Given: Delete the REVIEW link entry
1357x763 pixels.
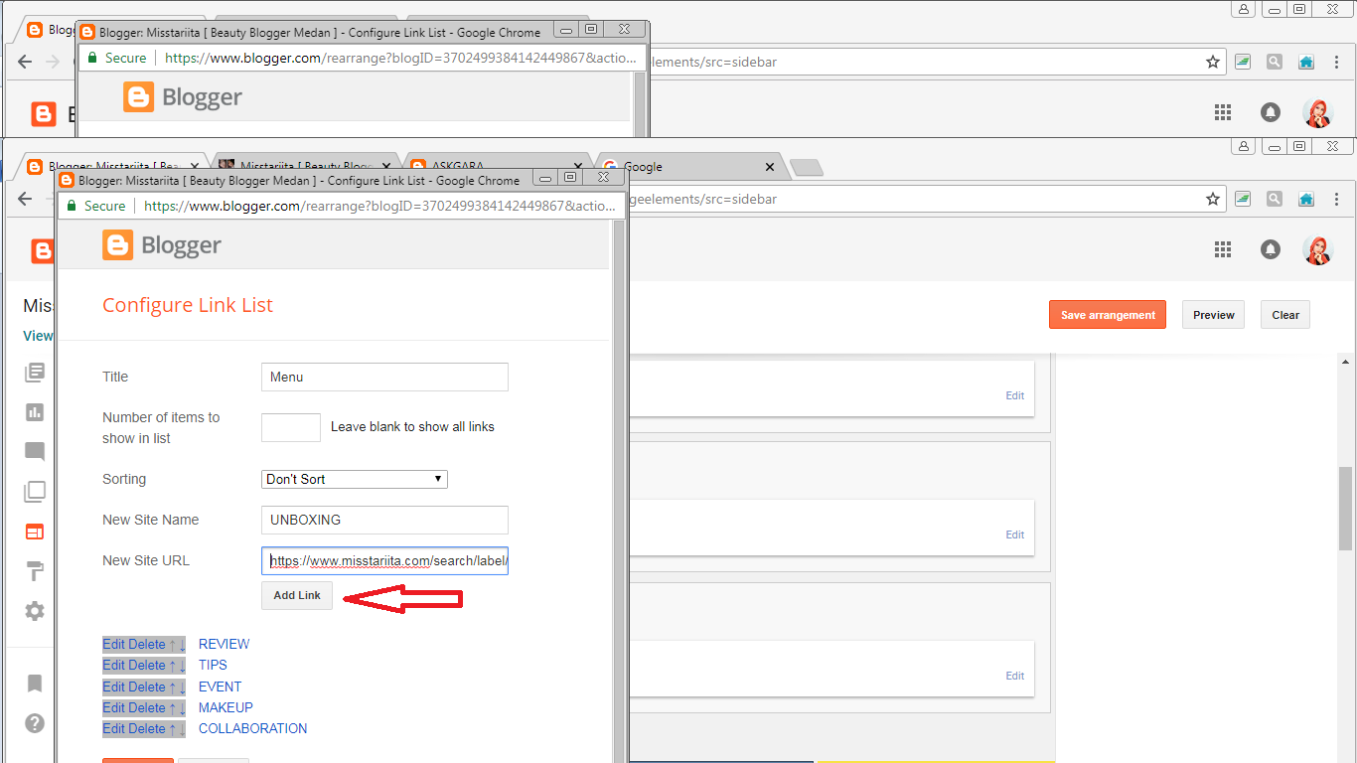Looking at the screenshot, I should 147,644.
